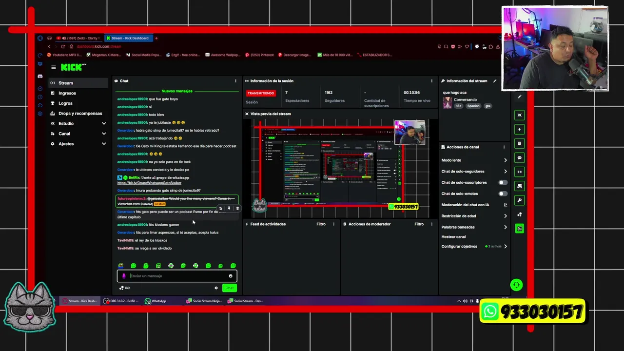Restore the deleted message with undo icon
Viewport: 624px width, 351px height.
(220, 209)
